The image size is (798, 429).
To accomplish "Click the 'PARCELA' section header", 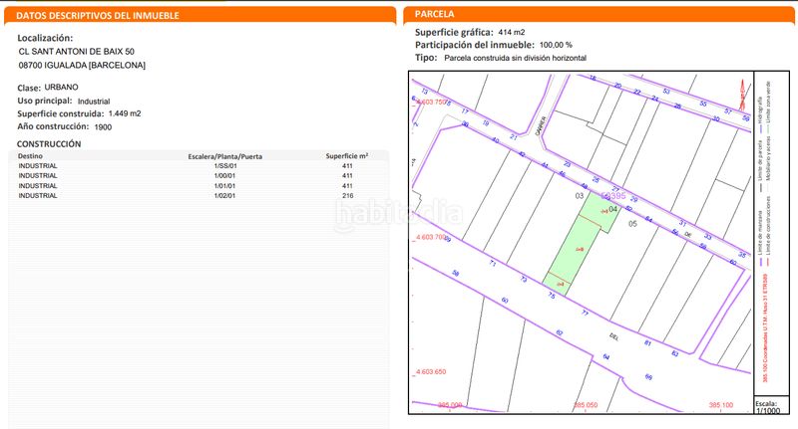I will (435, 14).
